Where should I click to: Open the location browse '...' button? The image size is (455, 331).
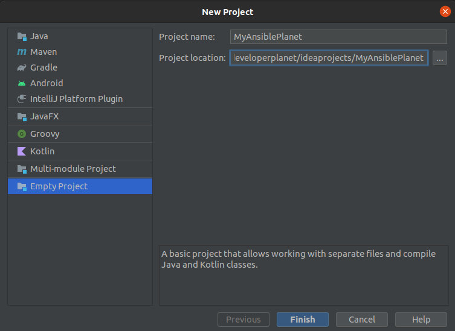tap(440, 58)
